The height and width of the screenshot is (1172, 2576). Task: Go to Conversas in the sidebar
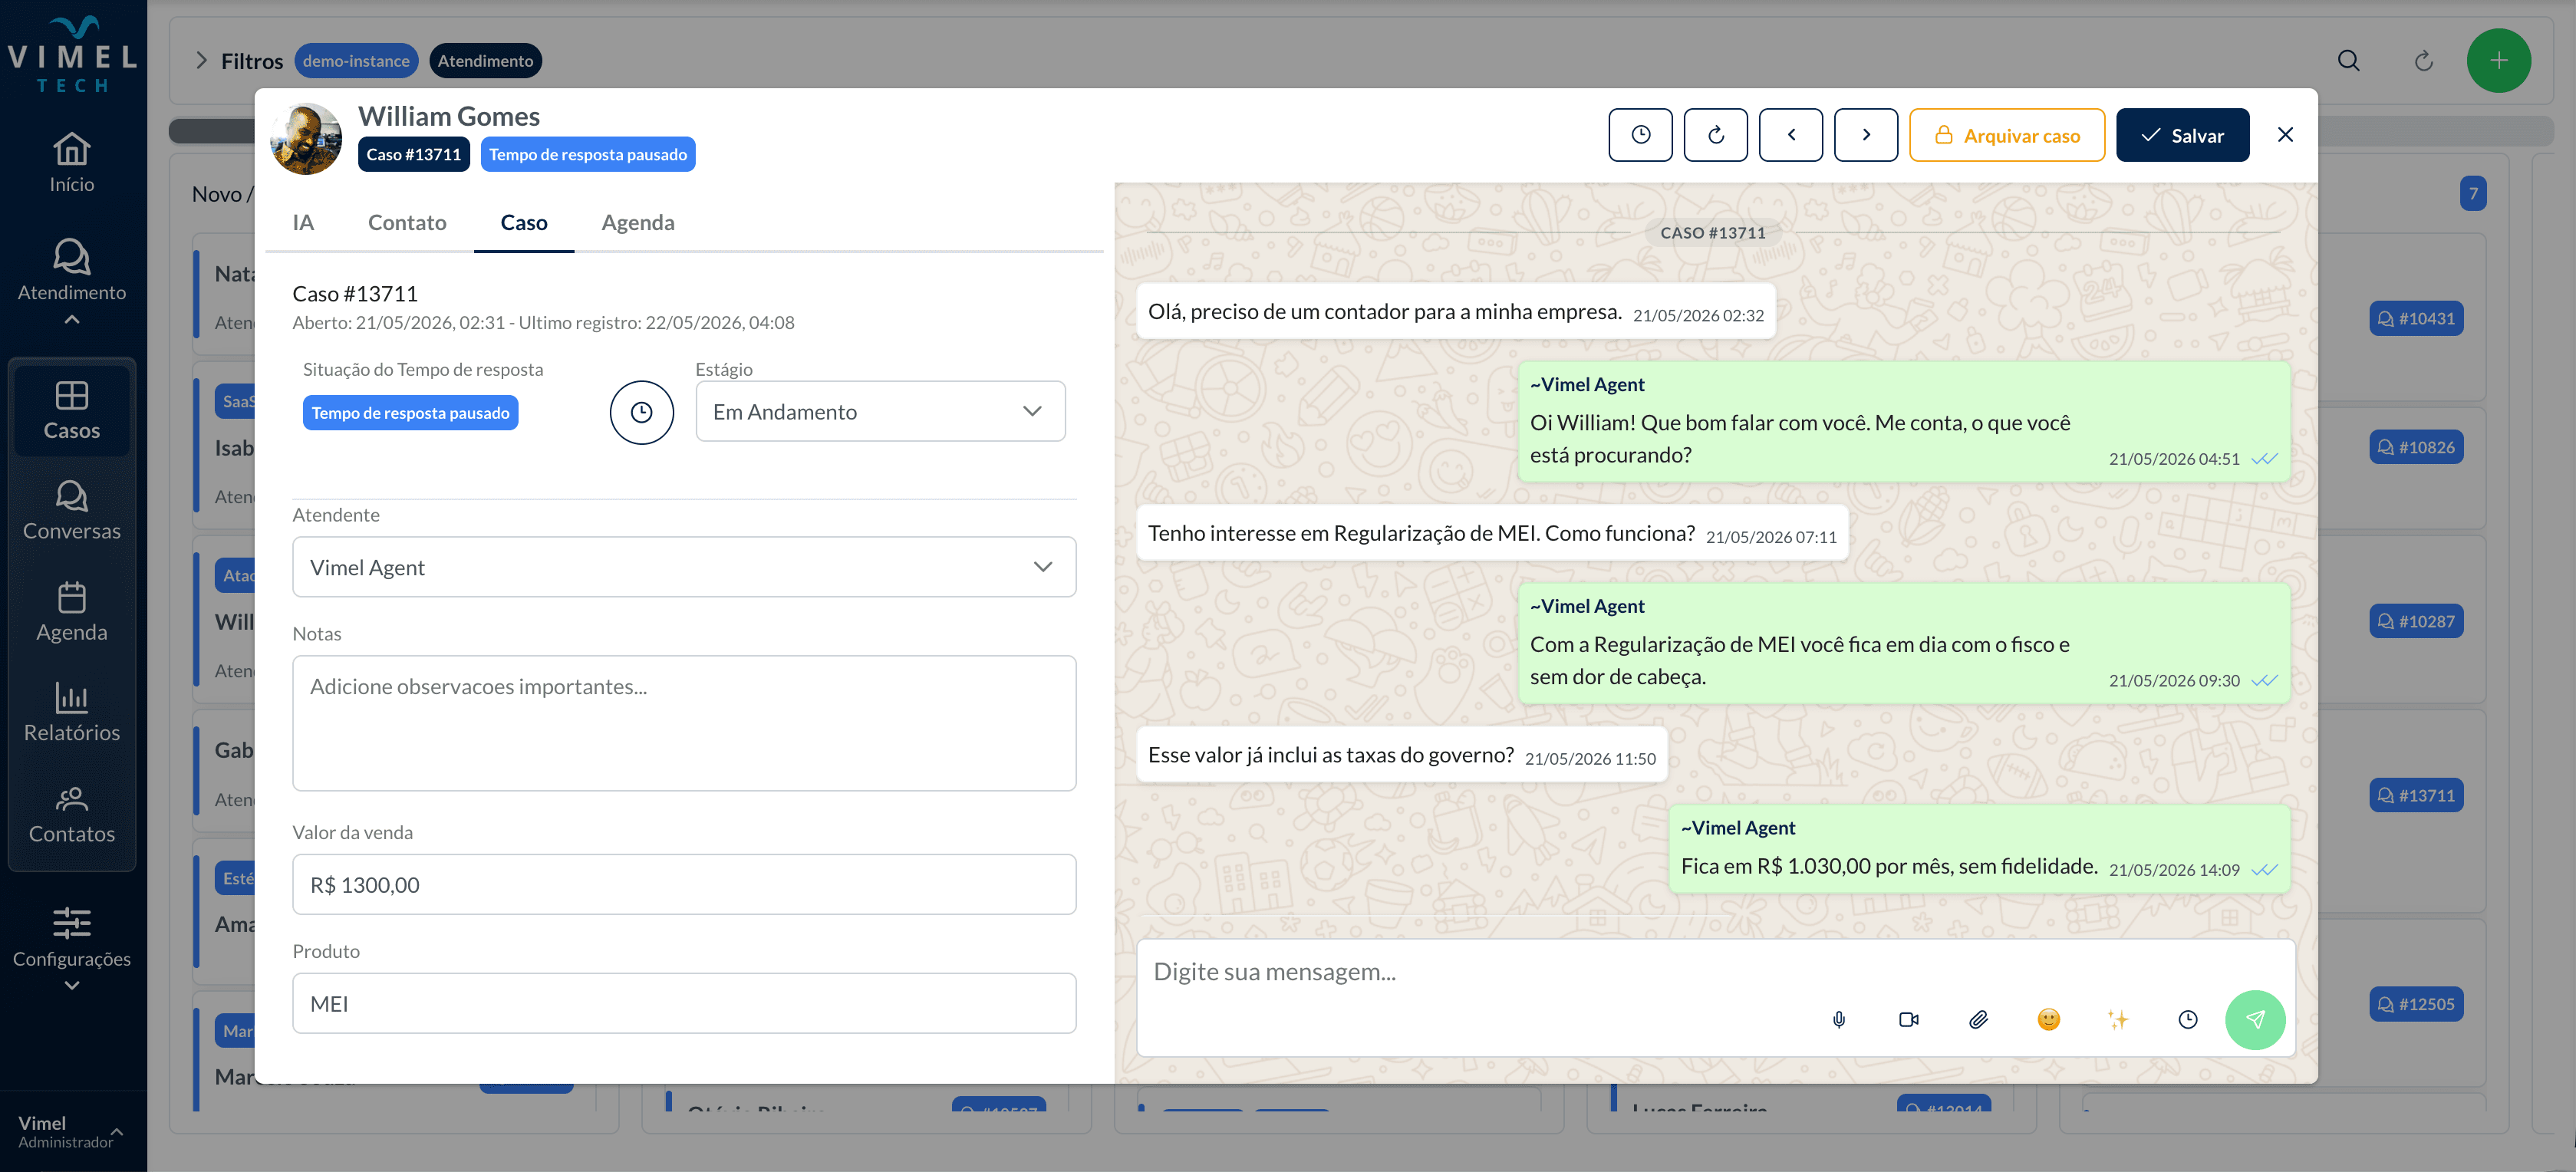(x=72, y=510)
